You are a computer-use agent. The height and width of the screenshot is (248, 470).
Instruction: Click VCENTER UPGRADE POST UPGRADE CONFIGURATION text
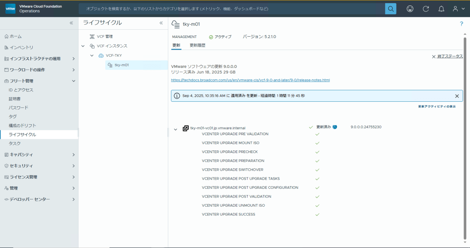250,187
